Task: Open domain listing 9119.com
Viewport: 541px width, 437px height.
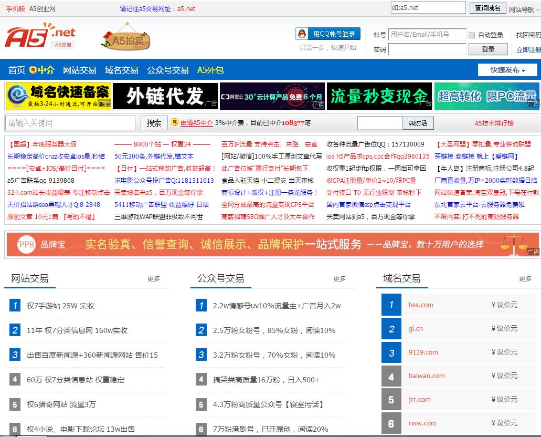Action: point(423,352)
